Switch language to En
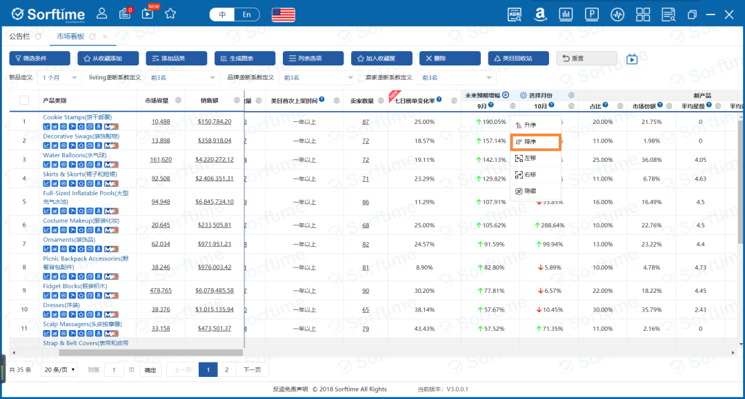Screen dimensions: 745x399 246,14
